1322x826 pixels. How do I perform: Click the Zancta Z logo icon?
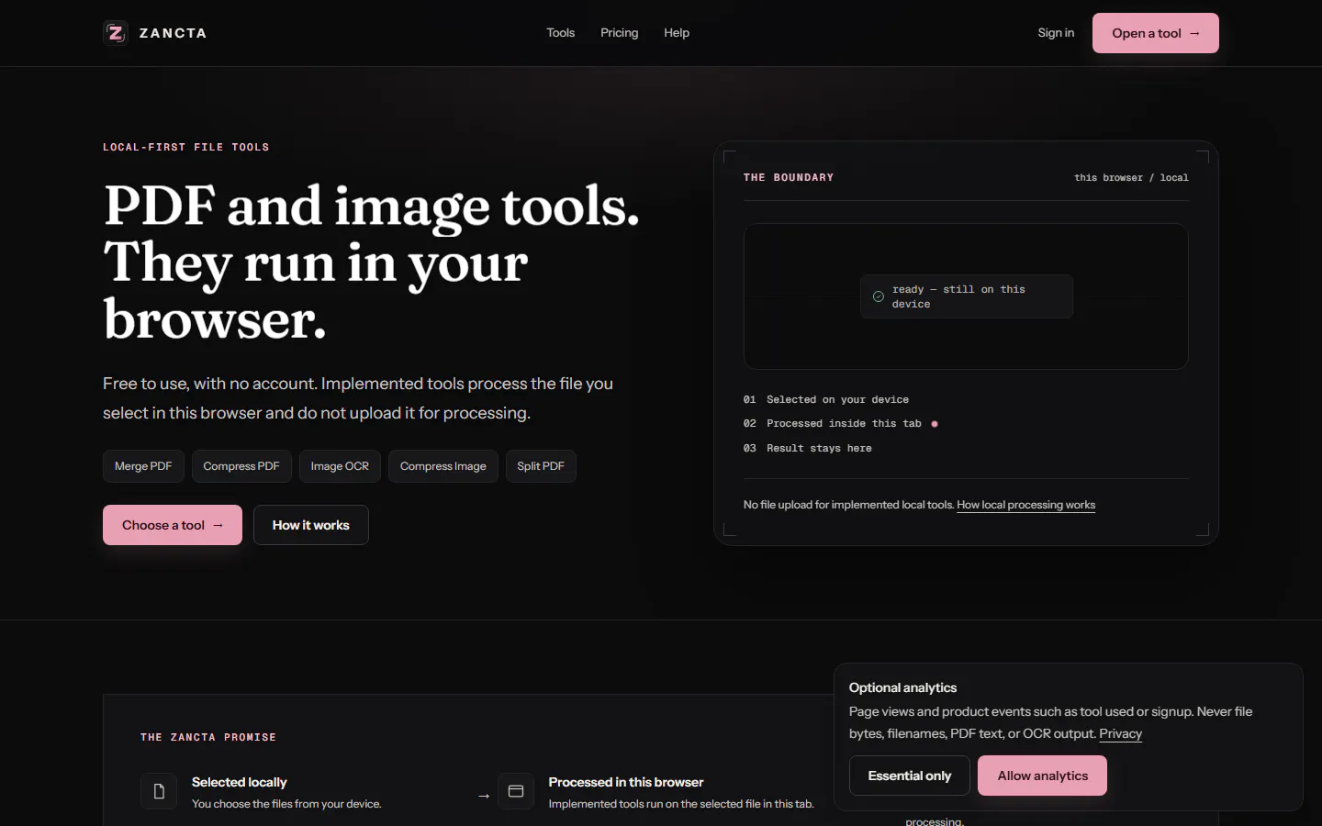click(x=115, y=33)
